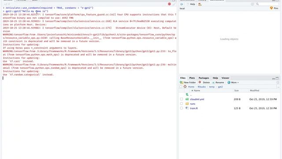
Task: Refresh the file listing
Action: [x=278, y=83]
